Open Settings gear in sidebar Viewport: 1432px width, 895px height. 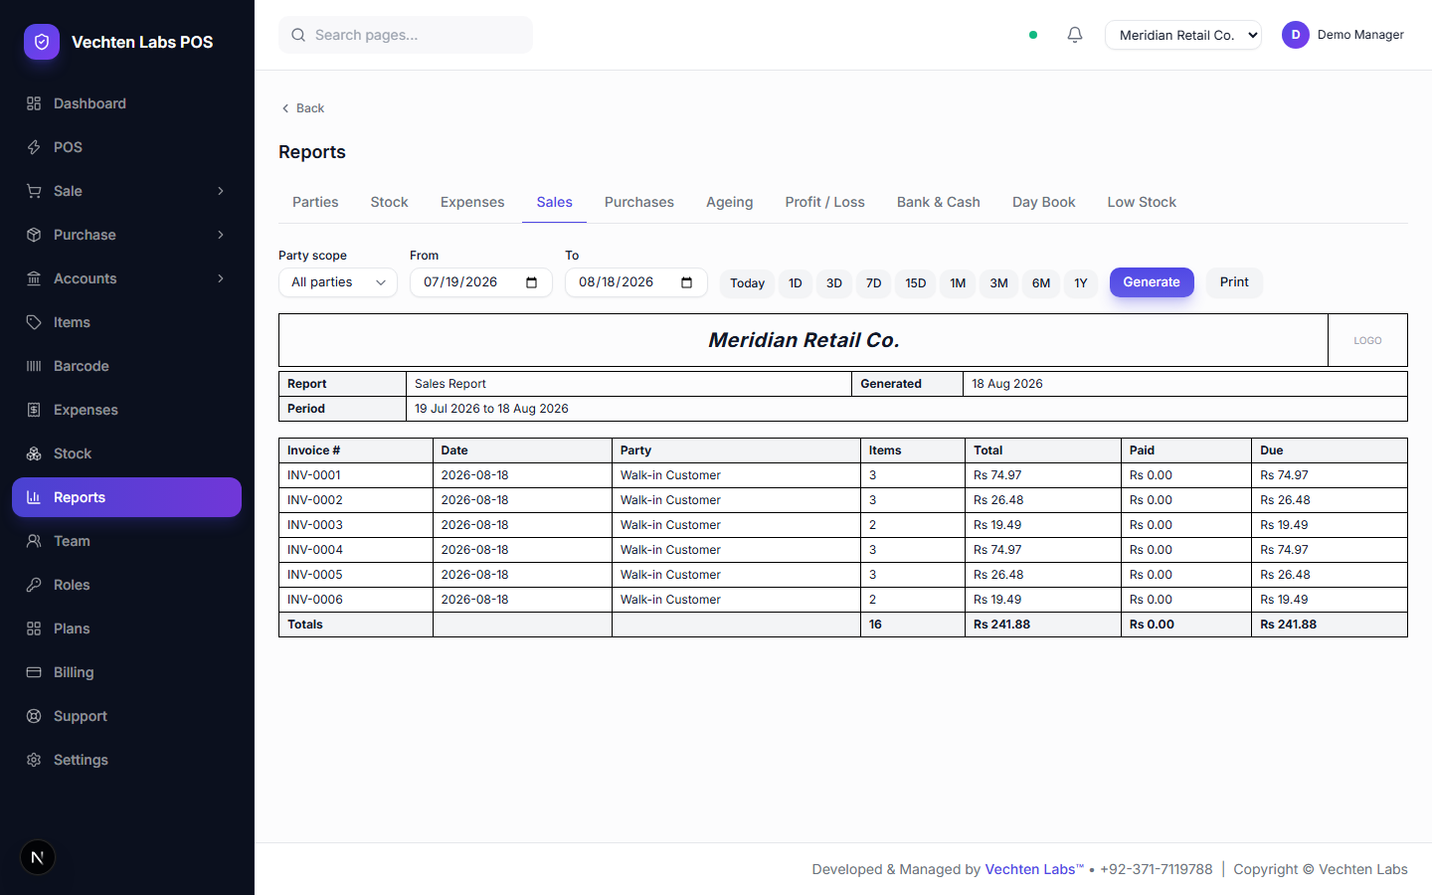click(34, 760)
